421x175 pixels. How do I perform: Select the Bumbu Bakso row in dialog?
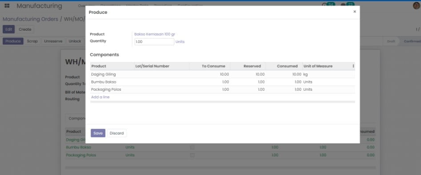[x=223, y=82]
